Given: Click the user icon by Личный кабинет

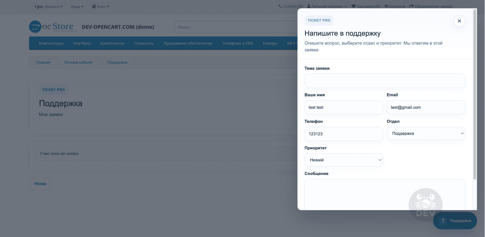Looking at the screenshot, I should click(x=309, y=6).
